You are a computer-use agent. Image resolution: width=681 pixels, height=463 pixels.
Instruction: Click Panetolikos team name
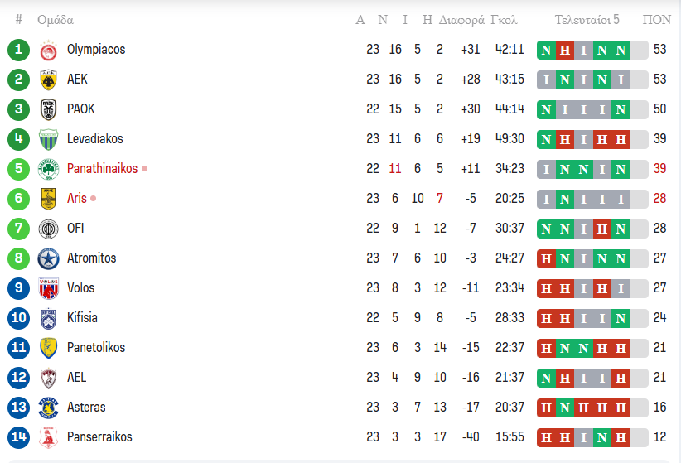pos(96,348)
